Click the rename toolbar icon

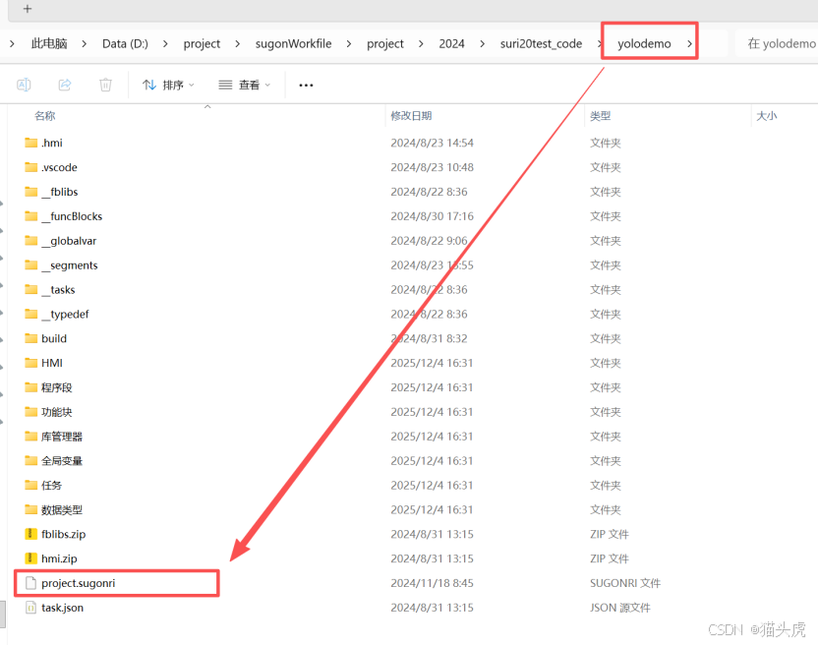click(24, 85)
